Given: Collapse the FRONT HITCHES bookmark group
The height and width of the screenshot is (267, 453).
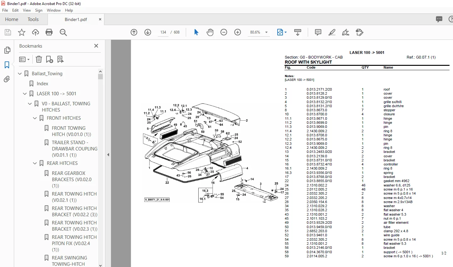Looking at the screenshot, I should click(x=35, y=118).
